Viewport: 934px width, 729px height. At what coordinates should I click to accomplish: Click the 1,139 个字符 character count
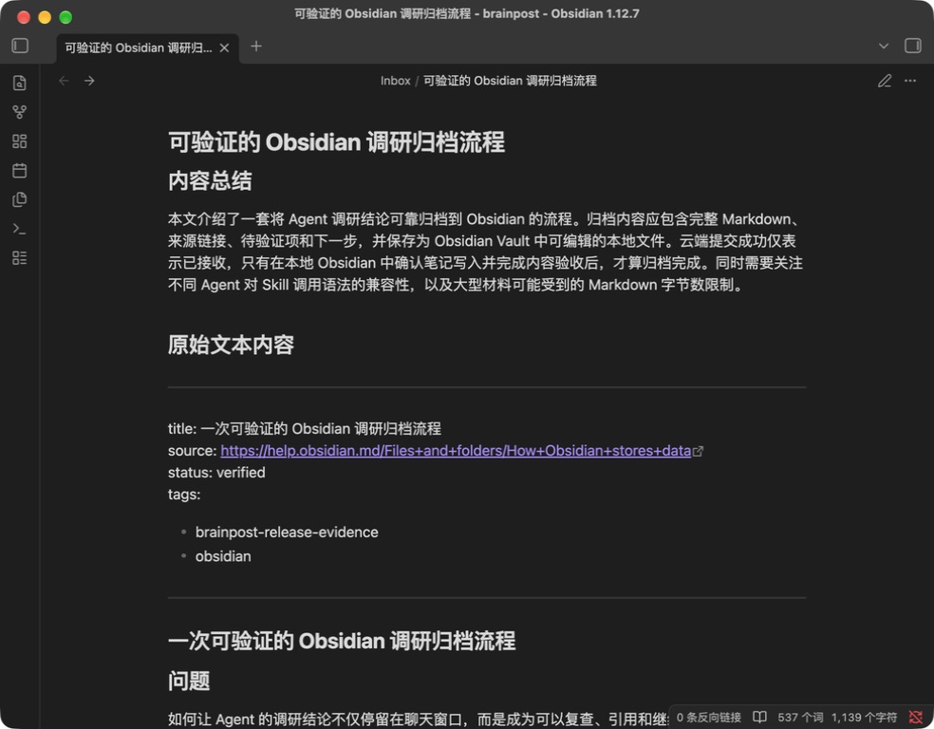click(865, 717)
